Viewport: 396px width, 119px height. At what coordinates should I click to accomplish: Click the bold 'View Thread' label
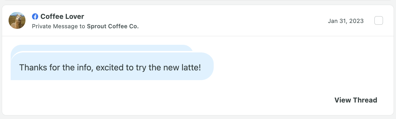[356, 100]
